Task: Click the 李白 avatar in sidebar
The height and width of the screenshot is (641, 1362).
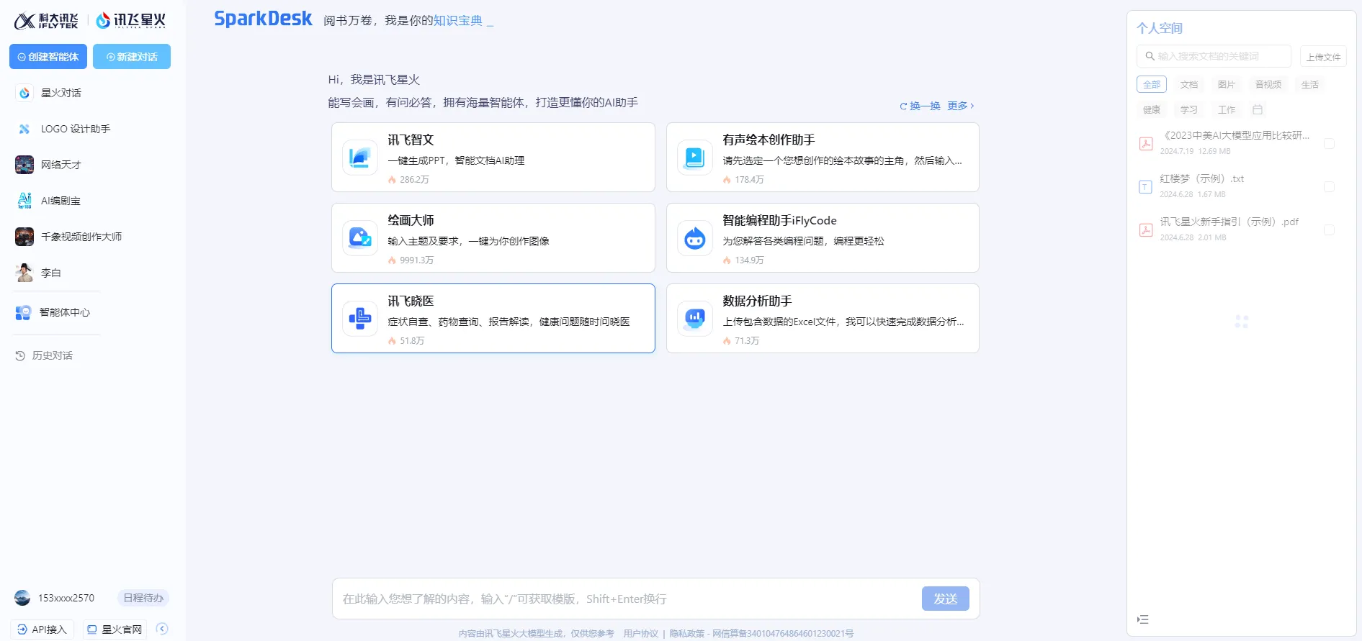Action: [x=24, y=273]
